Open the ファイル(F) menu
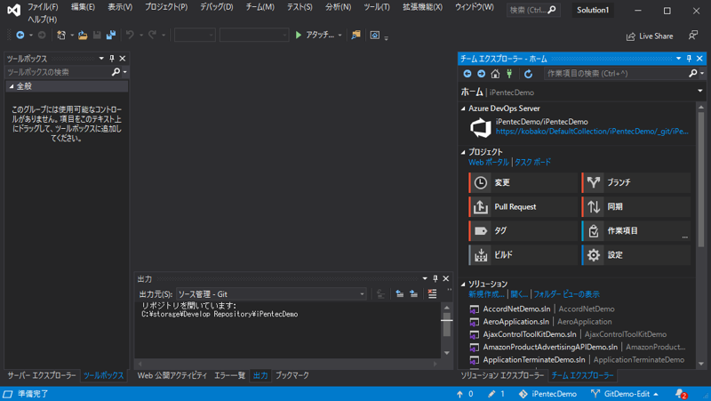This screenshot has width=711, height=401. [x=43, y=7]
